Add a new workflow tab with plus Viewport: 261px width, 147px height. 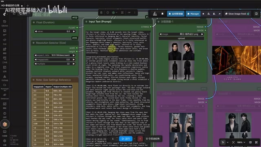(x=28, y=6)
